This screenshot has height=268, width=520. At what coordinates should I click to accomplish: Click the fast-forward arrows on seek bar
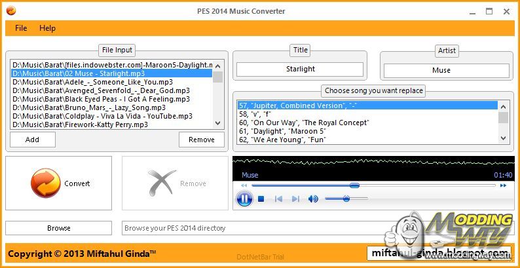[x=503, y=185]
